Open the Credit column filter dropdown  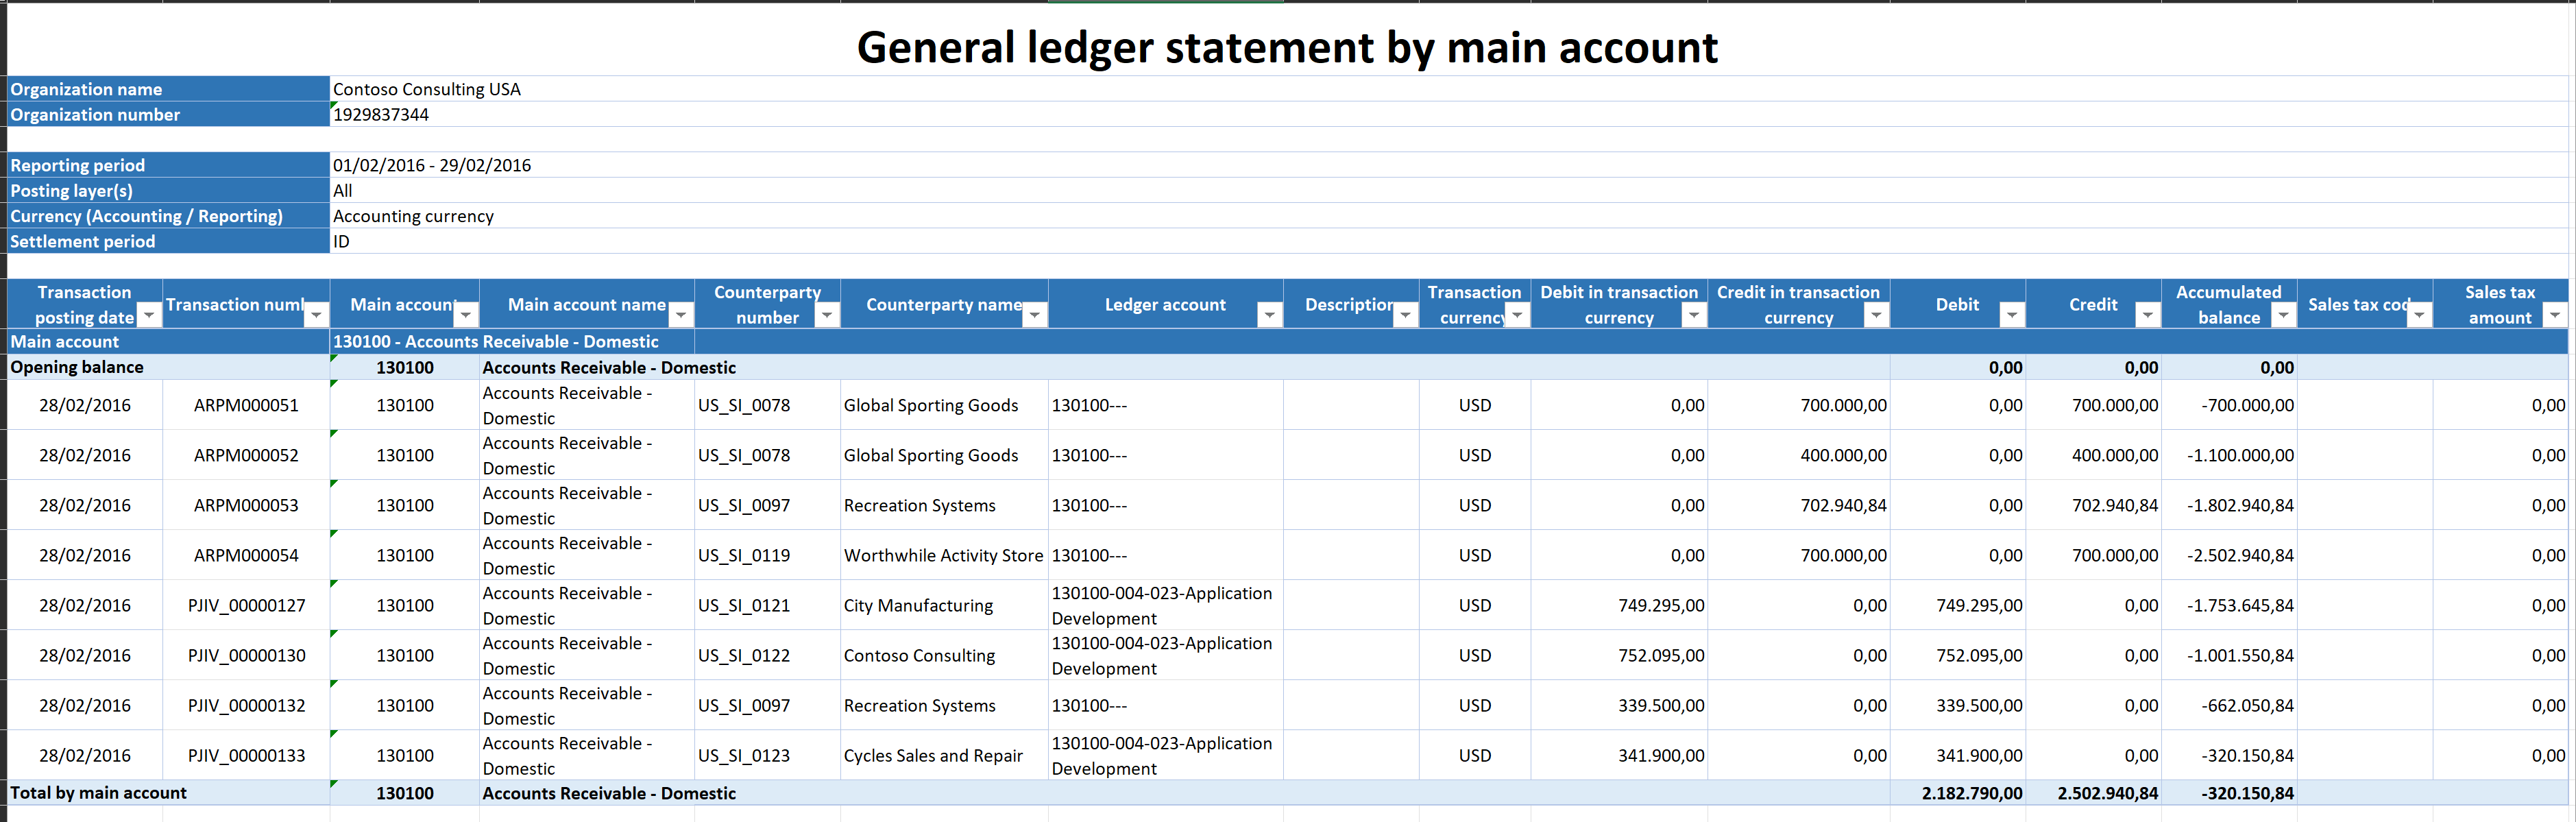click(x=2148, y=316)
